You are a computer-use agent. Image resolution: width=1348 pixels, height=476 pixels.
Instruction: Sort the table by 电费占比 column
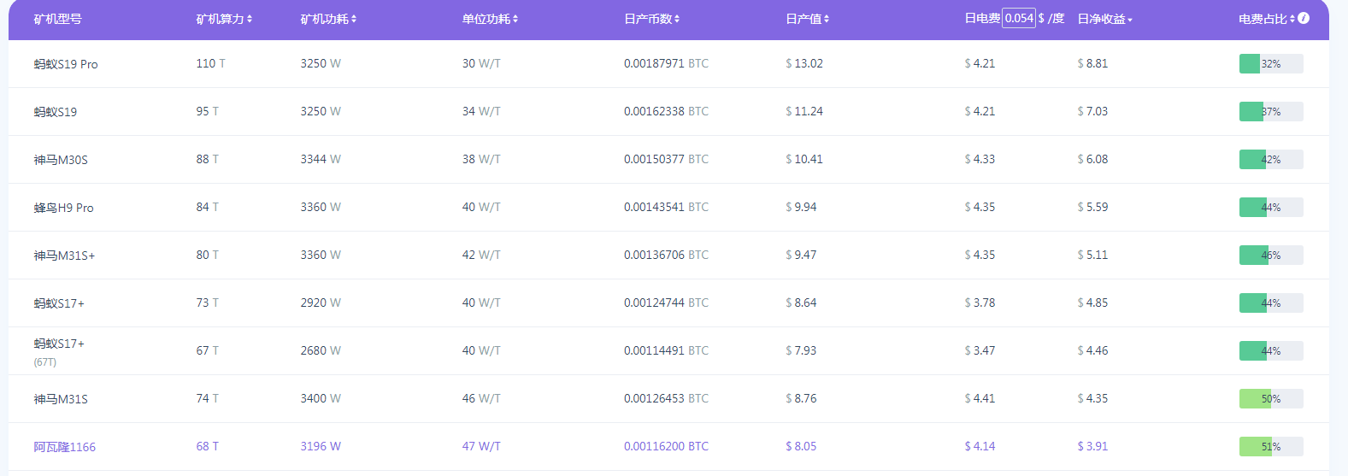1267,19
